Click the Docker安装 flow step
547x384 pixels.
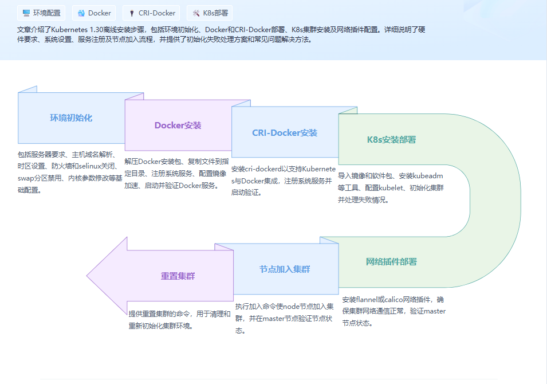[x=178, y=126]
